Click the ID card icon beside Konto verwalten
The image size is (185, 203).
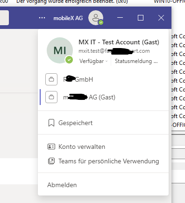[51, 147]
